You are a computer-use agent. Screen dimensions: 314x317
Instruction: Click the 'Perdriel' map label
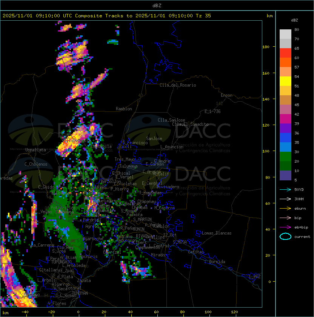92,220
